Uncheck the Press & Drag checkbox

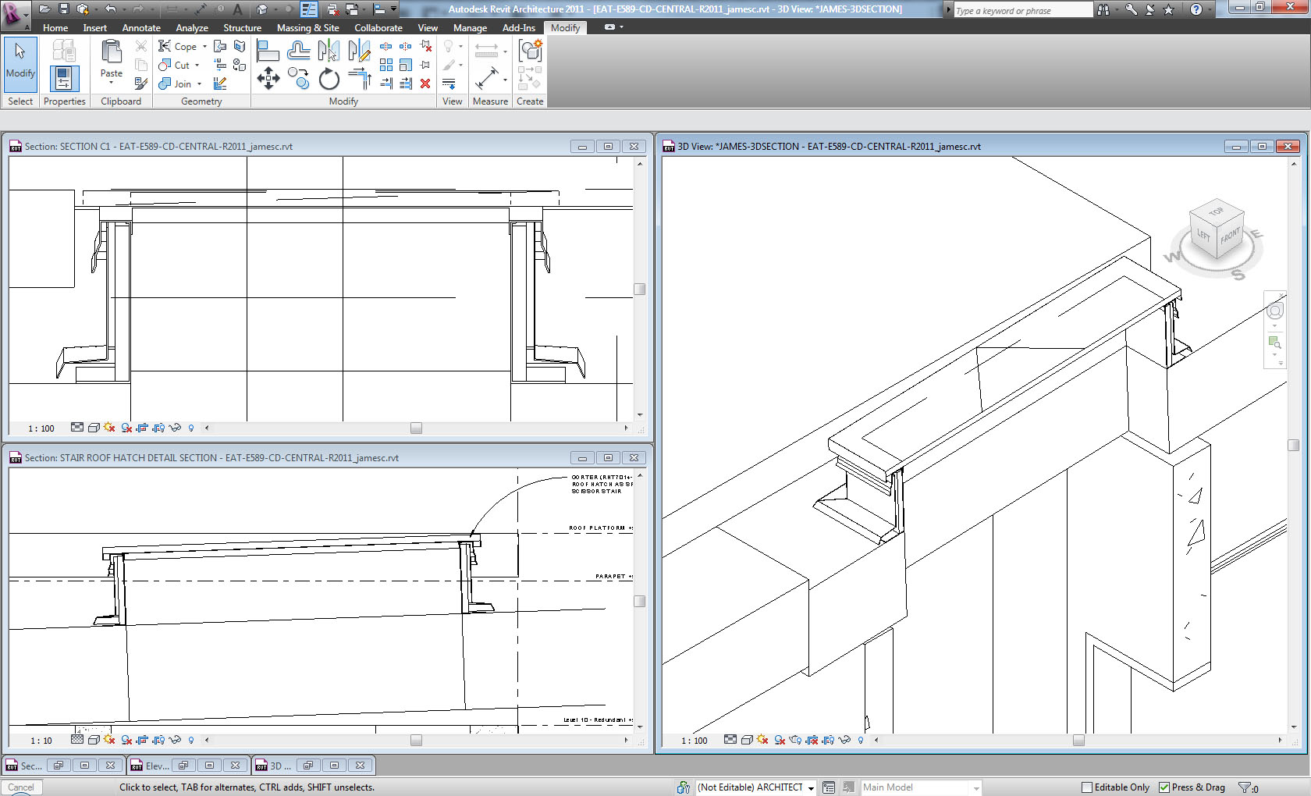coord(1164,787)
